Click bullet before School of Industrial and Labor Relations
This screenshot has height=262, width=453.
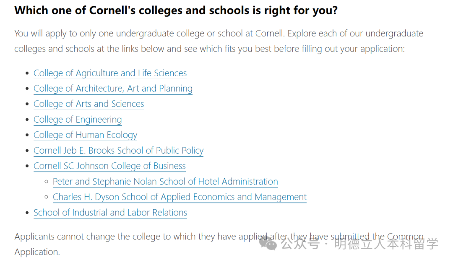pyautogui.click(x=27, y=213)
